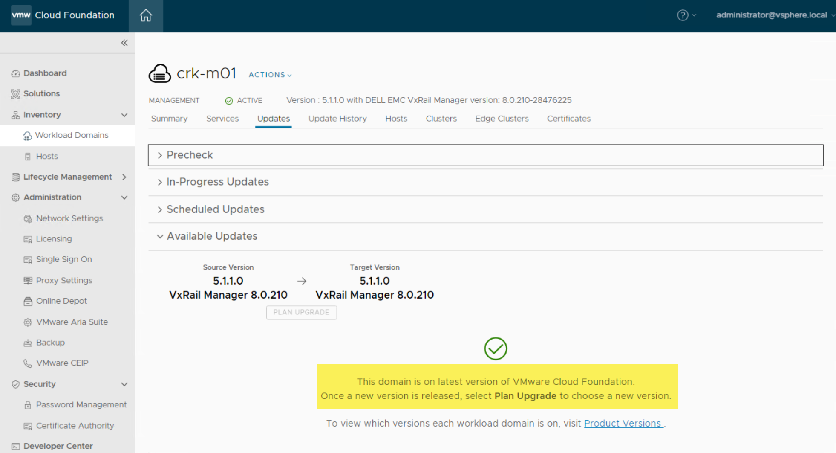
Task: Click the Backup icon in Administration
Action: (28, 343)
